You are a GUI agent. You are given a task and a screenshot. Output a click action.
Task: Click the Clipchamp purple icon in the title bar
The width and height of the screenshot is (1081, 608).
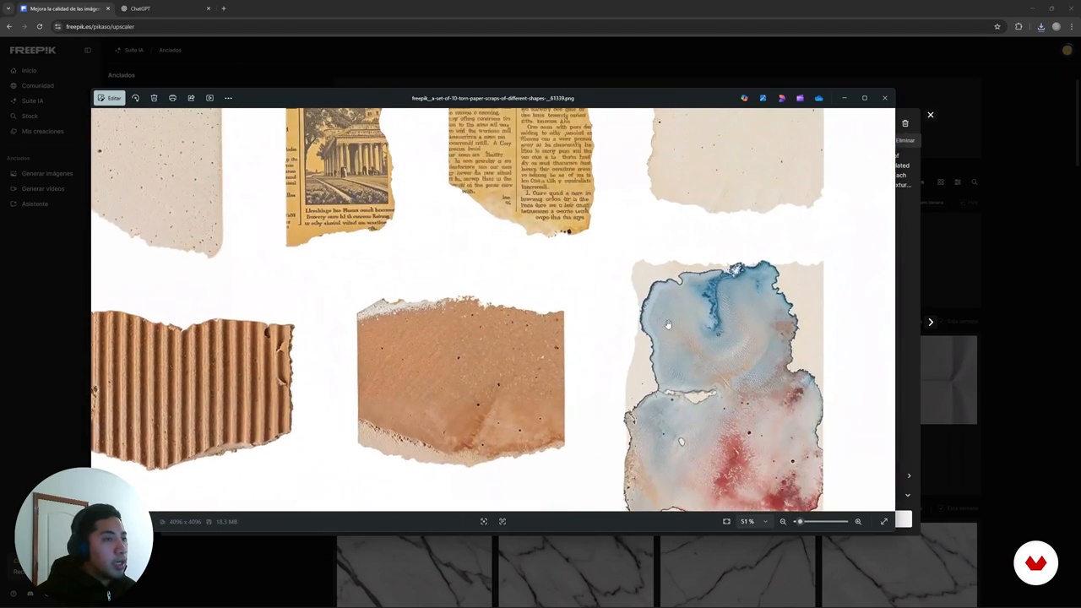pos(800,98)
